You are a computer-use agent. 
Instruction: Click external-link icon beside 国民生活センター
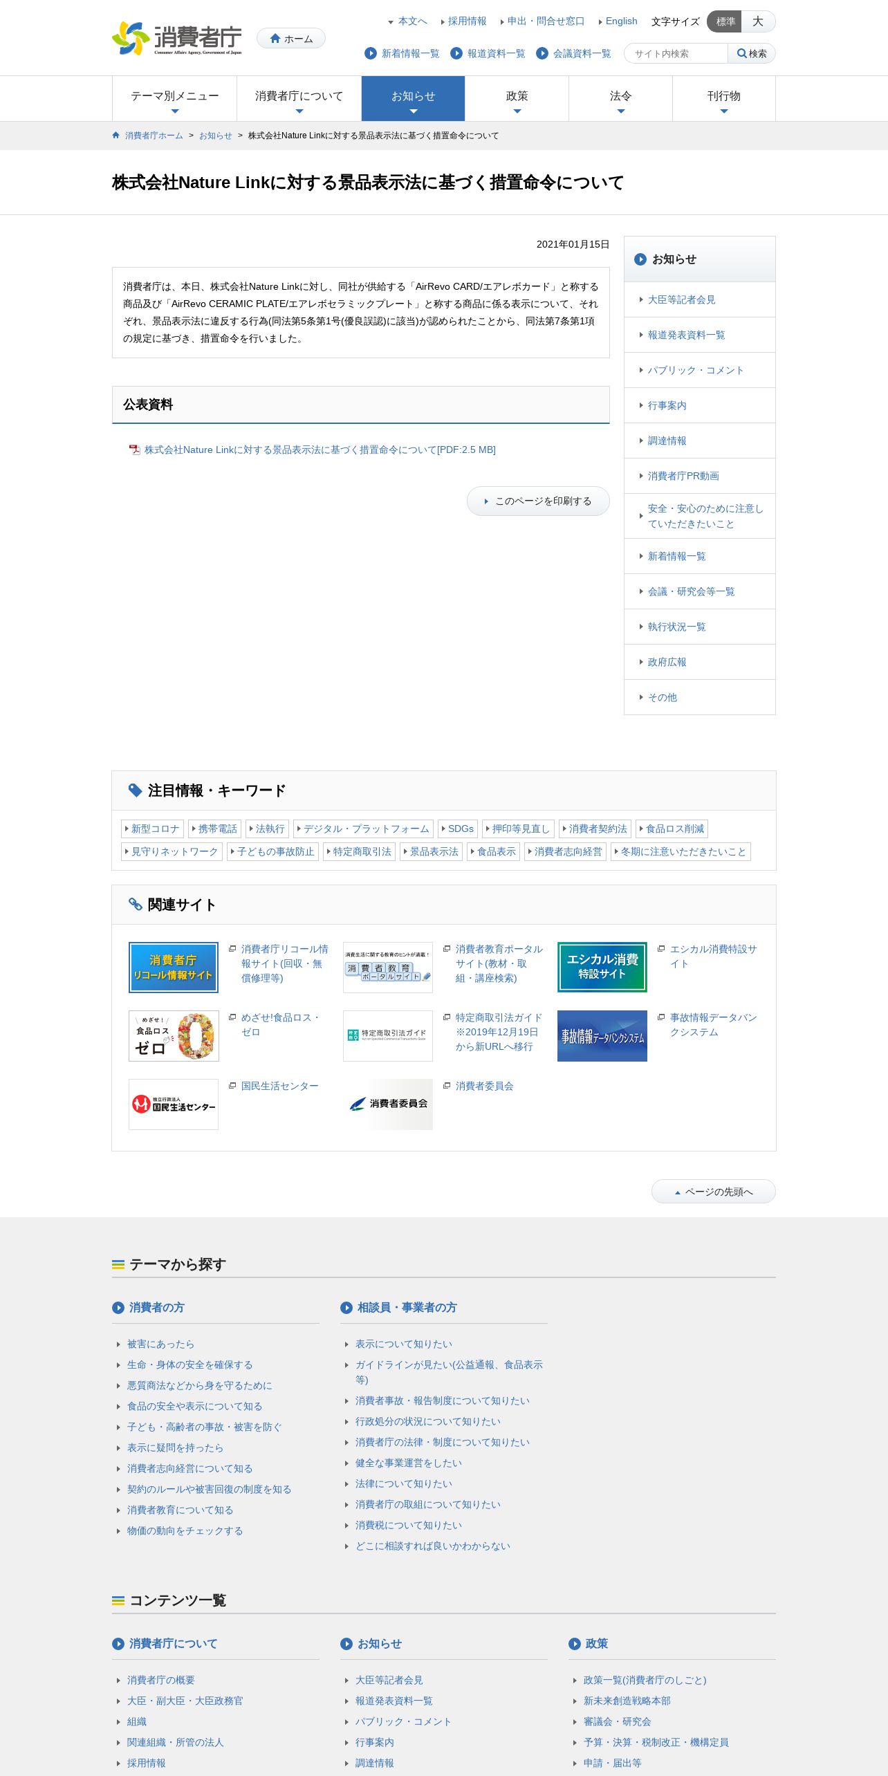(x=233, y=1086)
